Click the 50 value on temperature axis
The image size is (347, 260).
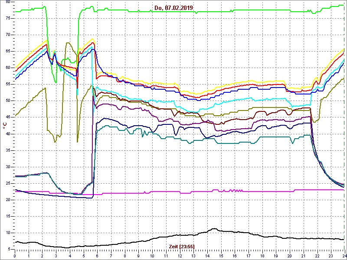[8, 101]
